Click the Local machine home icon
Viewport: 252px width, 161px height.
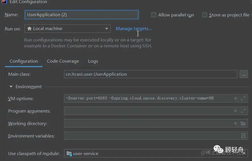coord(29,28)
